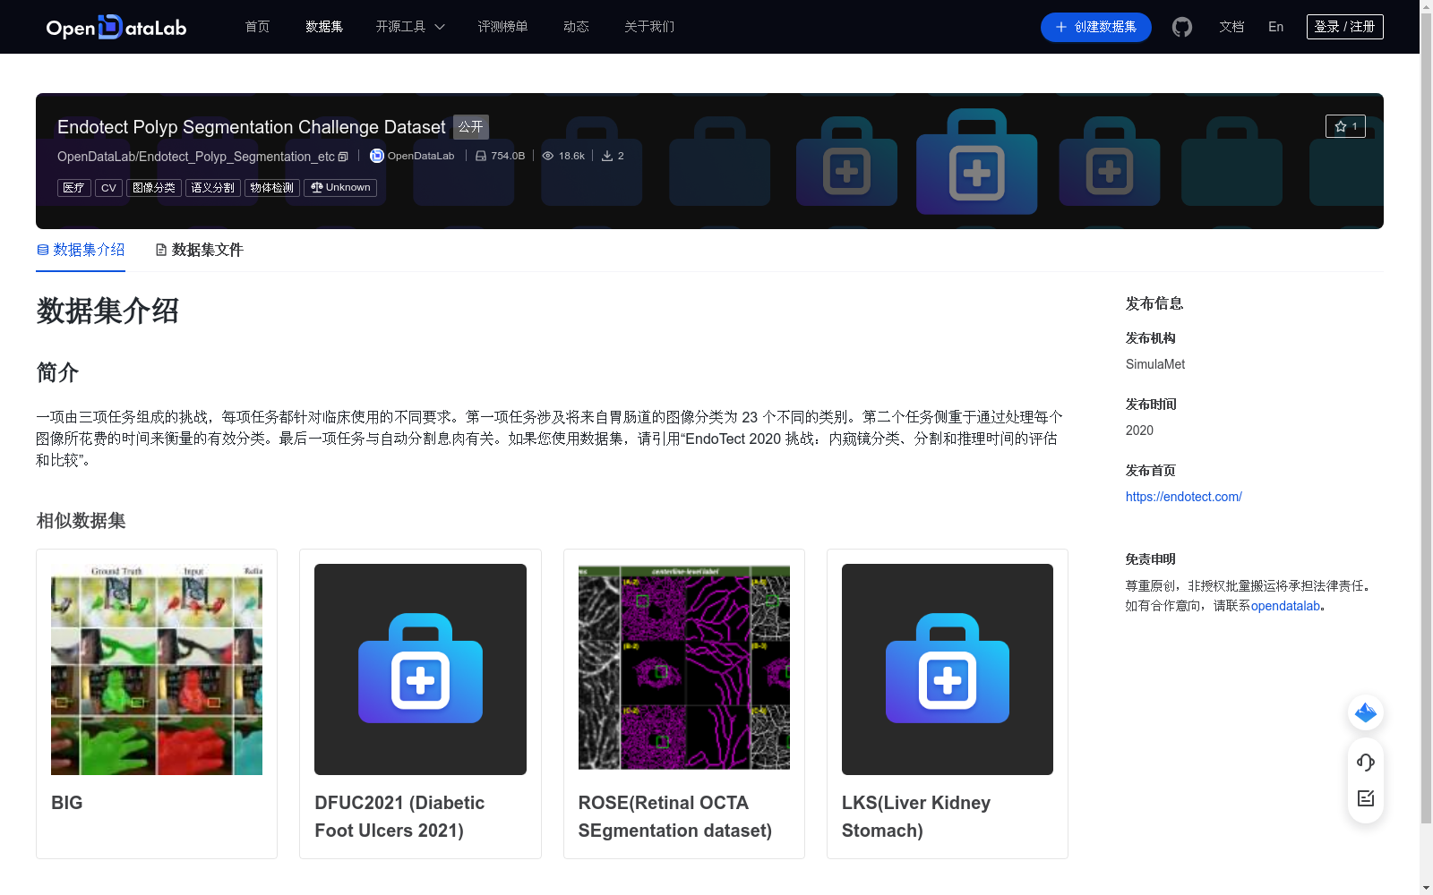Click the 图像分类 tag
Screen dimensions: 1433x895
[154, 188]
